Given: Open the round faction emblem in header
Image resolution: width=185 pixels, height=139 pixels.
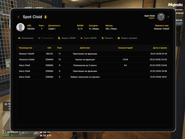Looking at the screenshot, I should [161, 17].
